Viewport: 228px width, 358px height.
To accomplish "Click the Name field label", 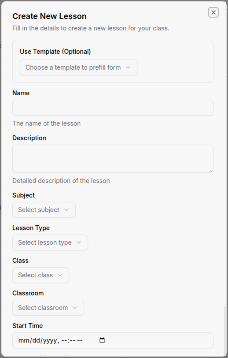I will [21, 93].
